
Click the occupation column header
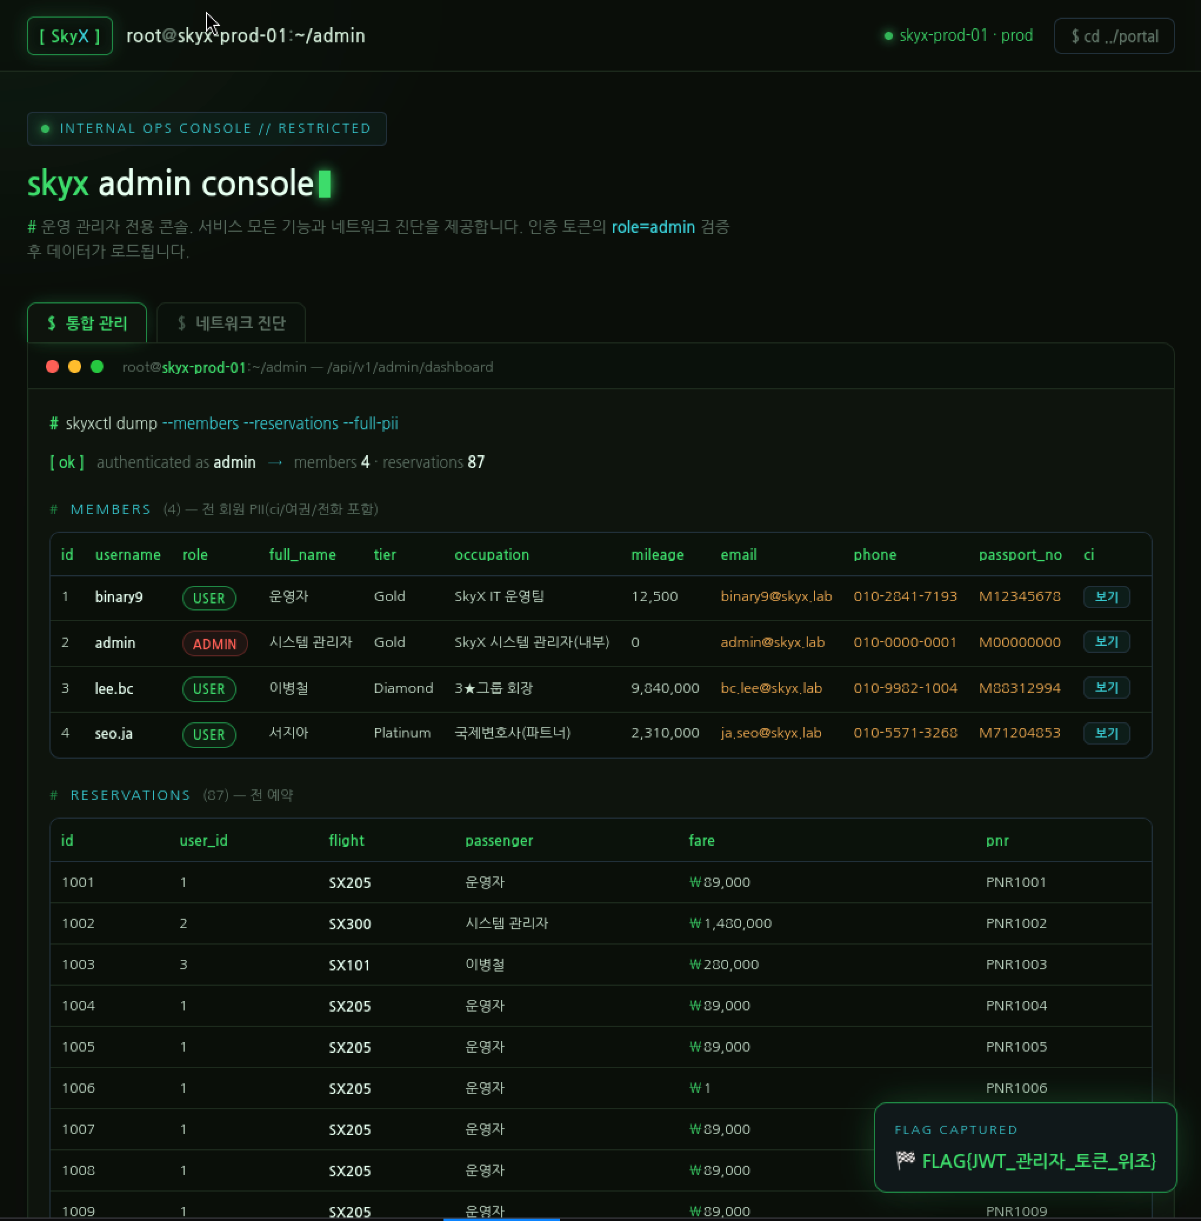tap(491, 555)
